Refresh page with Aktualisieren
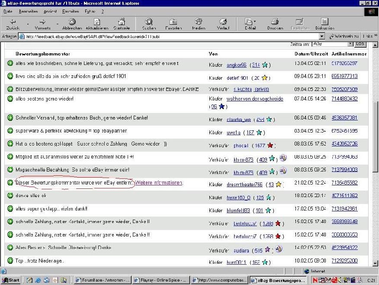The height and width of the screenshot is (285, 379). pos(97,24)
